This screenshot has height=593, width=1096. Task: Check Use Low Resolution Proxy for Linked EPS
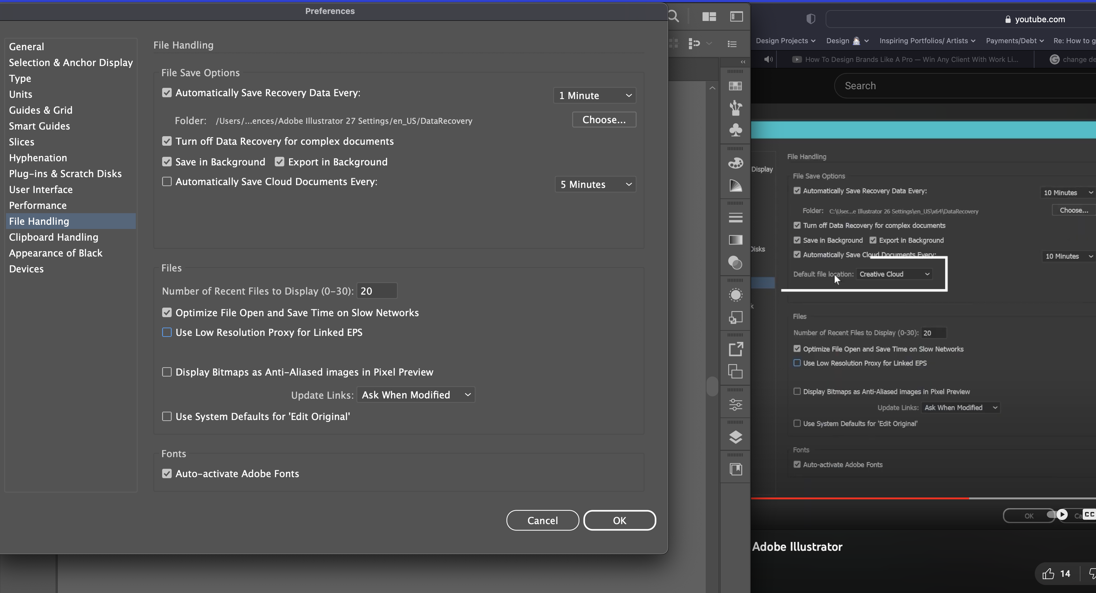[167, 332]
